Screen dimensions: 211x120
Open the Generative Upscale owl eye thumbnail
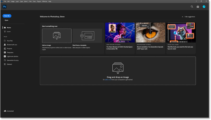tap(150, 32)
